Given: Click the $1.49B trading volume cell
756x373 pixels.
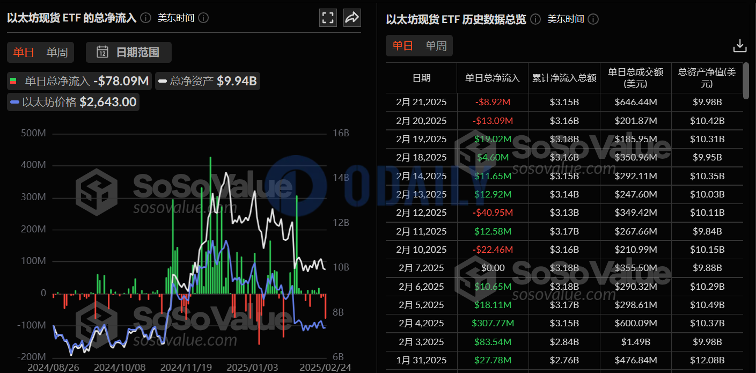Looking at the screenshot, I should pyautogui.click(x=636, y=341).
